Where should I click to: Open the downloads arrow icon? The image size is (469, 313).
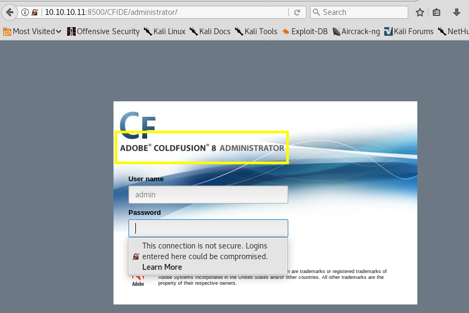[457, 12]
